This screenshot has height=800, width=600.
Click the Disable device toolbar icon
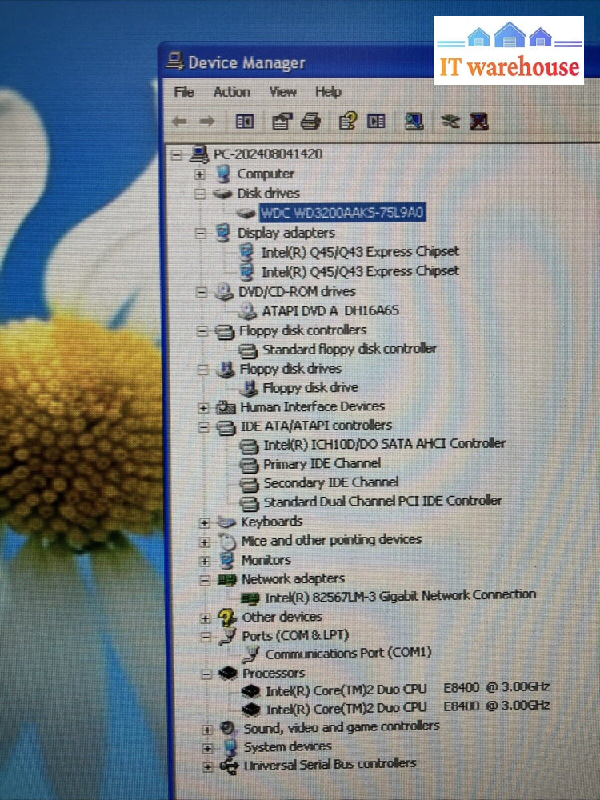[x=450, y=122]
